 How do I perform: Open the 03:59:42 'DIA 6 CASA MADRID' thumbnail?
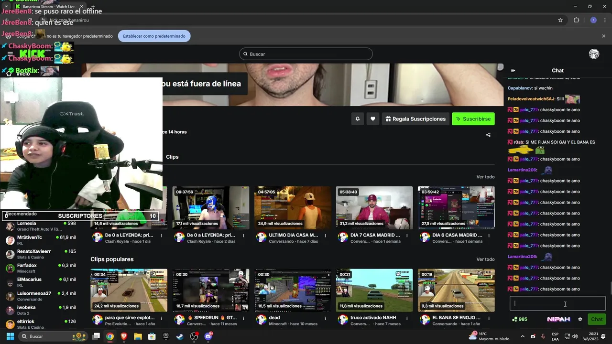click(456, 208)
